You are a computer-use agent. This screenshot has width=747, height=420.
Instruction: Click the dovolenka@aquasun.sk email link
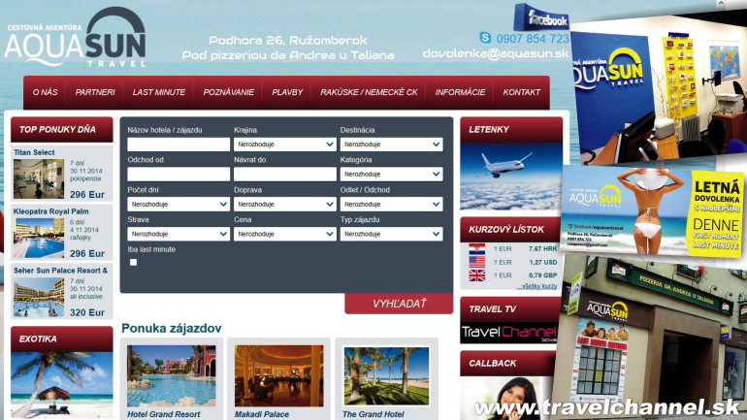click(496, 53)
